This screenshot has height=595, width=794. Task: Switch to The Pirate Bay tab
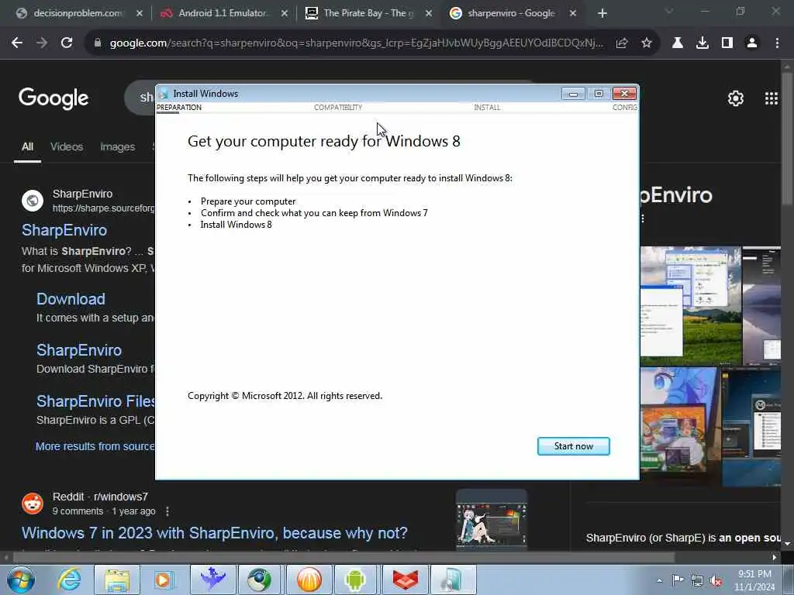(368, 13)
